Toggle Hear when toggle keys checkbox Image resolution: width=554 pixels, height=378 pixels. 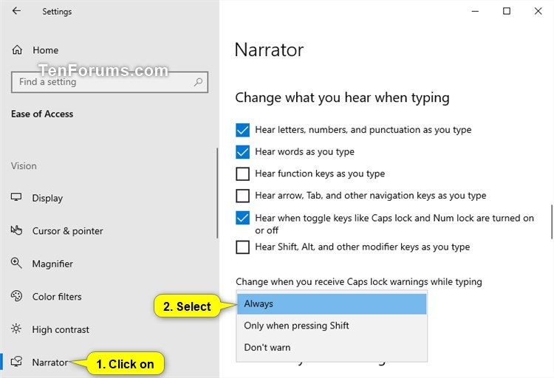[243, 218]
